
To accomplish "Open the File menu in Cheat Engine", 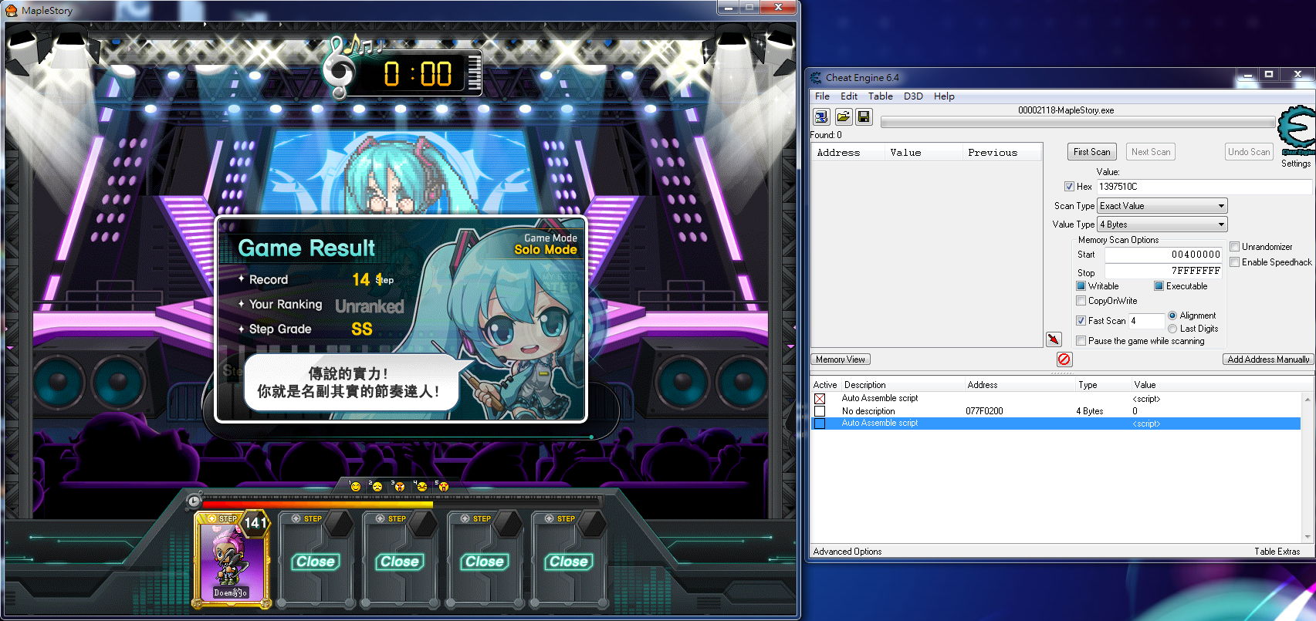I will (x=822, y=96).
